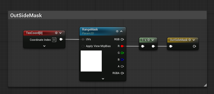Screen dimensions: 214x94
Task: Click the red R output pin
Action: pyautogui.click(x=122, y=46)
